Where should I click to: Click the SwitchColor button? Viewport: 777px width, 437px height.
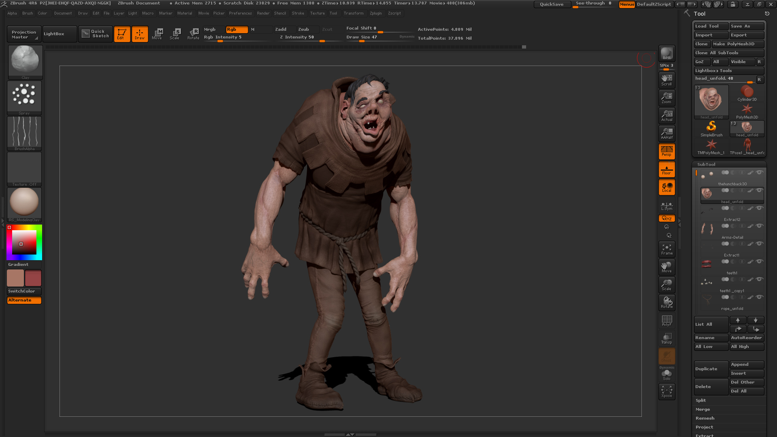point(24,291)
